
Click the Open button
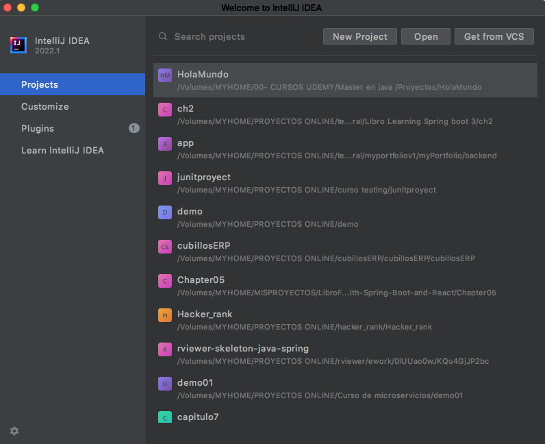426,36
